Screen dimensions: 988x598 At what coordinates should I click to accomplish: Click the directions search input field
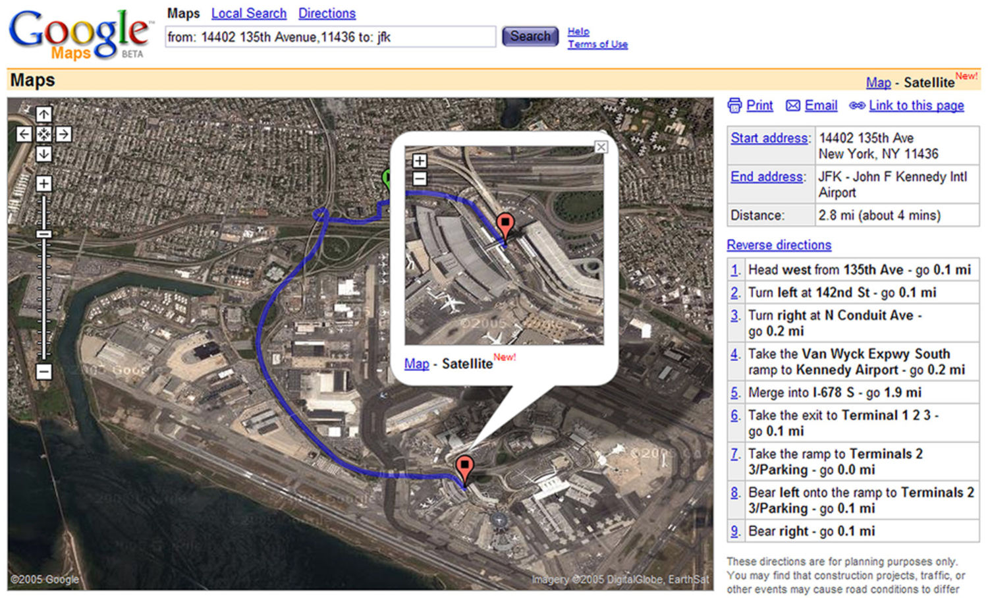pyautogui.click(x=329, y=37)
